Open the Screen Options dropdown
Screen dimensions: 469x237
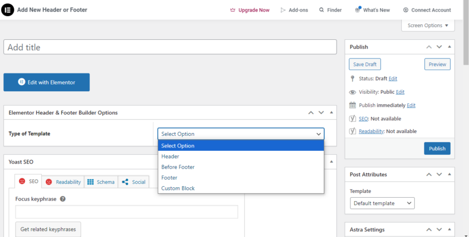(x=428, y=25)
